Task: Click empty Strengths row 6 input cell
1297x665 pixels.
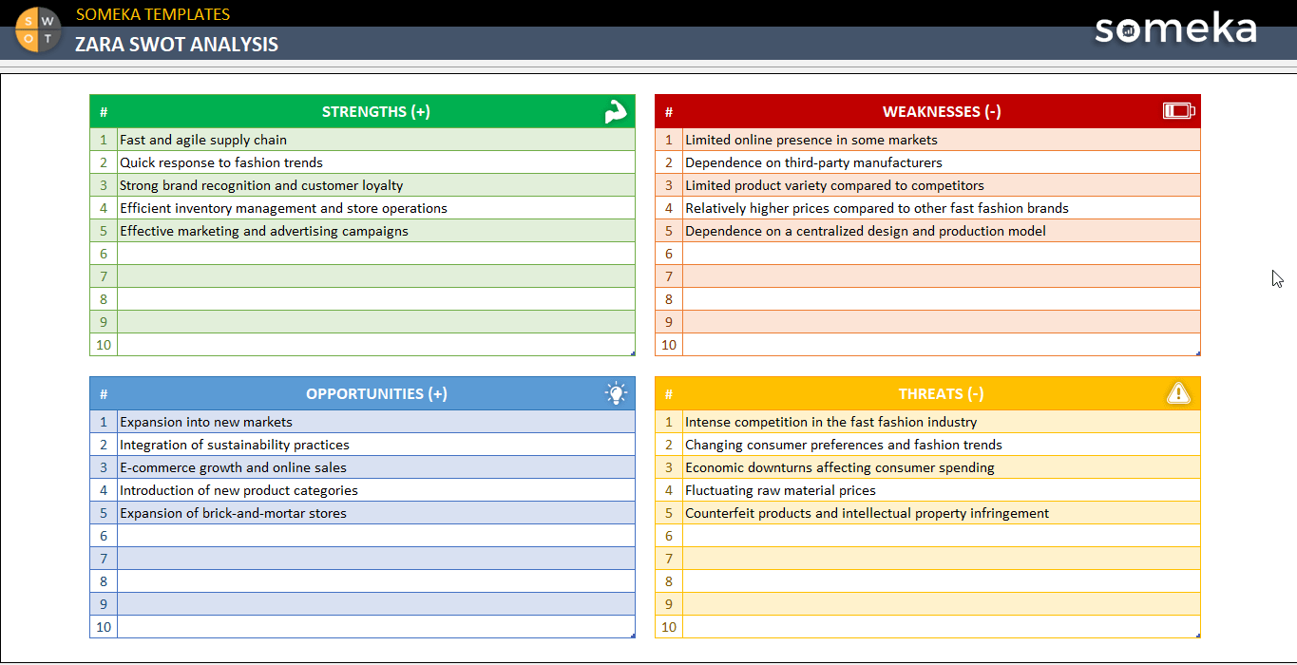Action: click(x=376, y=254)
